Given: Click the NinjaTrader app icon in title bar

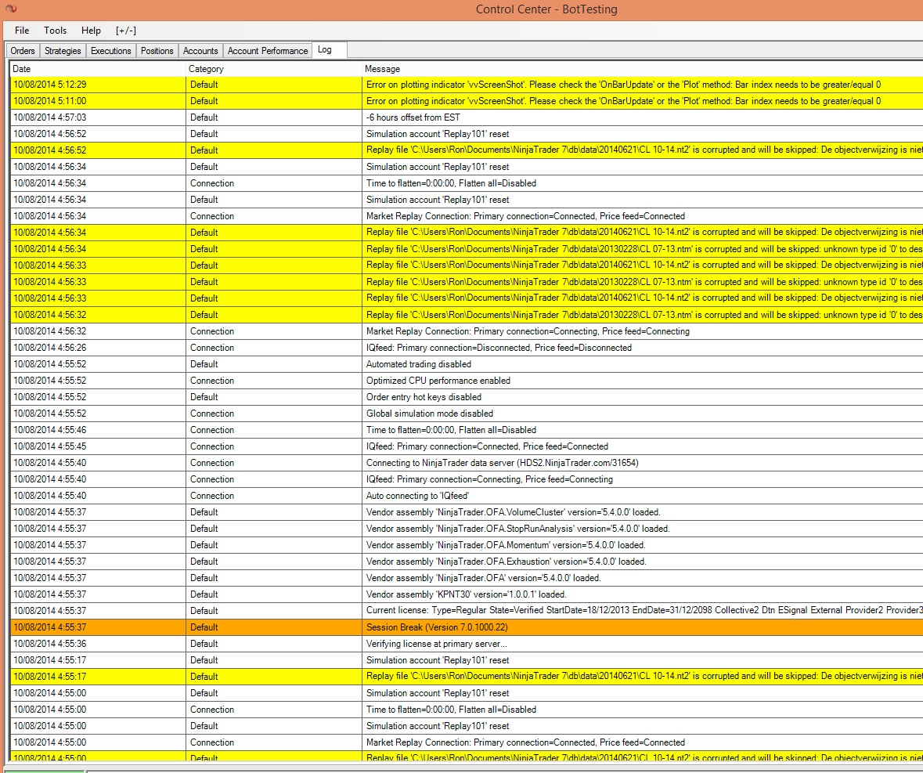Looking at the screenshot, I should pyautogui.click(x=11, y=9).
